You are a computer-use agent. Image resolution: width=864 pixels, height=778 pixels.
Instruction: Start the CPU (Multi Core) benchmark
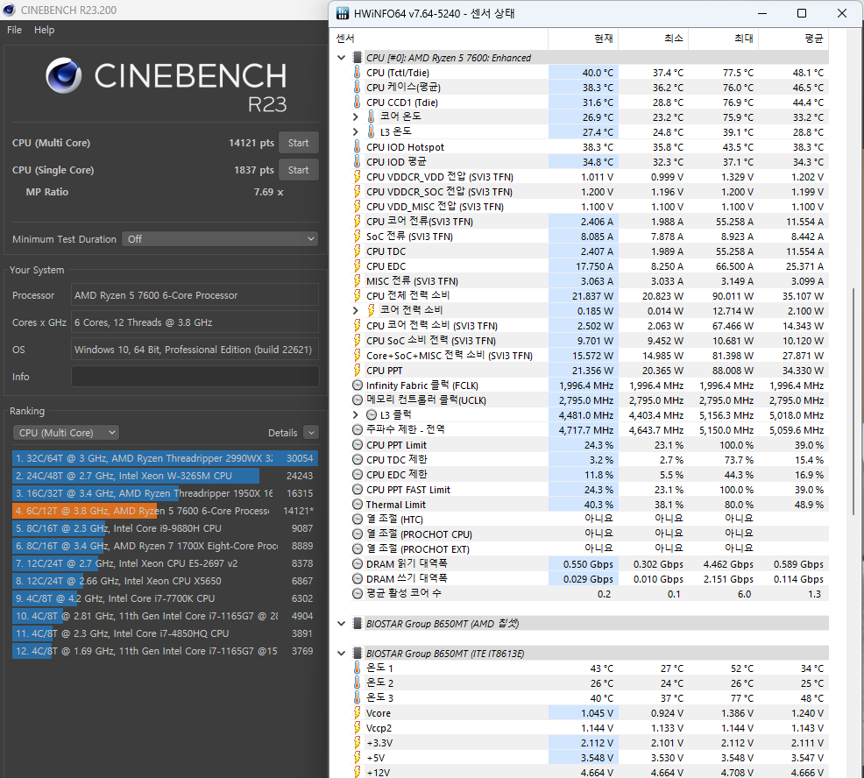click(x=298, y=143)
